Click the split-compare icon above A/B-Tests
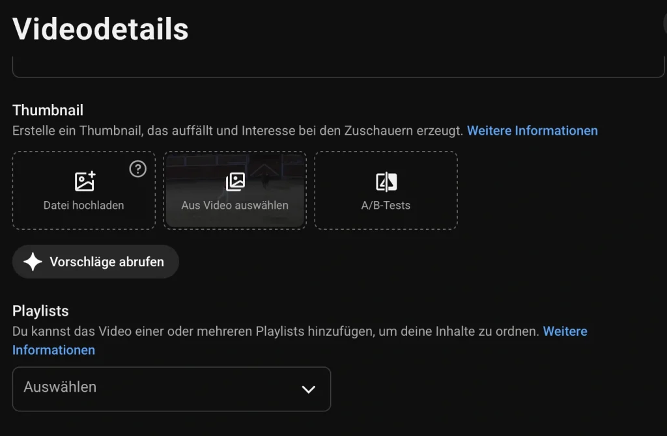The image size is (667, 436). pyautogui.click(x=386, y=182)
